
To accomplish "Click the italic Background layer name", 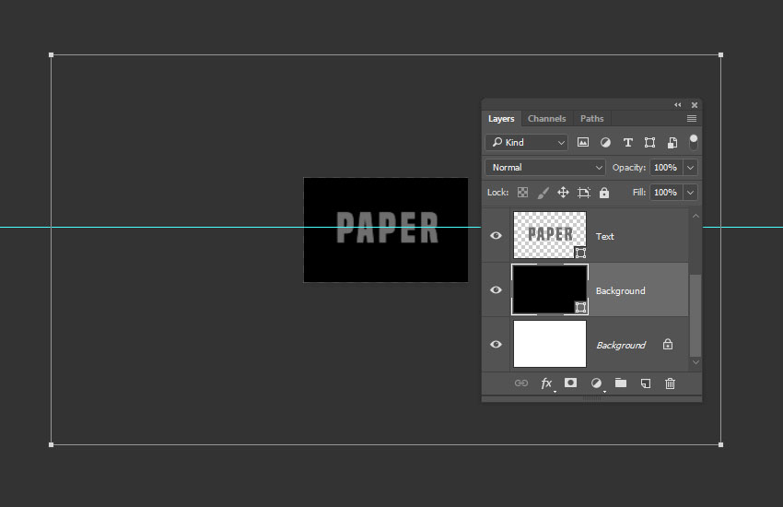I will click(x=621, y=345).
